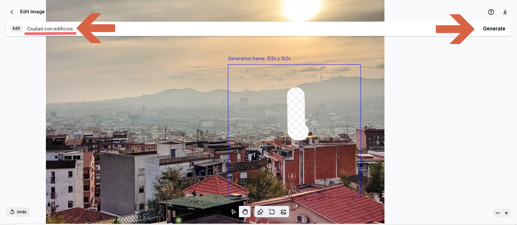
Task: Activate the Eraser tool
Action: tap(260, 212)
